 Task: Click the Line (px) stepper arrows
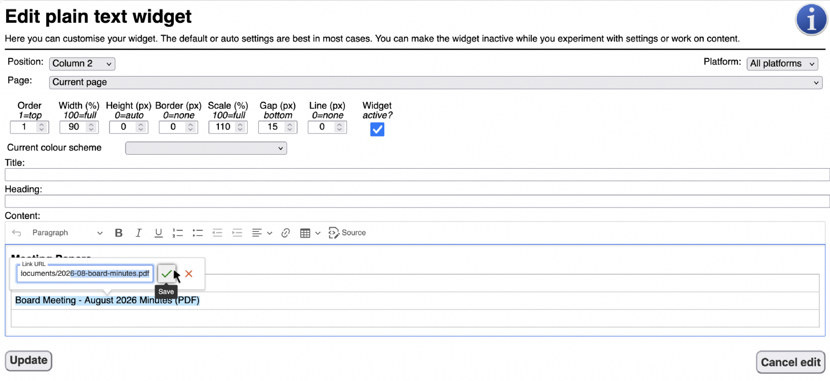tap(339, 127)
